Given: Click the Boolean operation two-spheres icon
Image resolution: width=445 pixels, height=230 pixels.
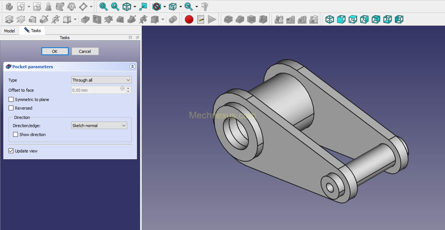Looking at the screenshot, I should coord(173,19).
